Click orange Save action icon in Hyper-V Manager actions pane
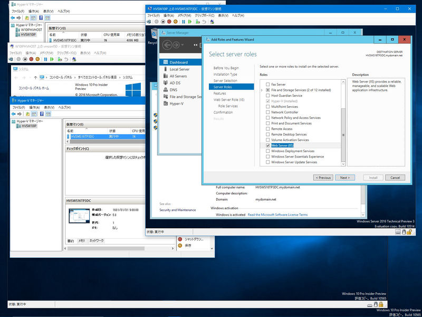Image resolution: width=422 pixels, height=317 pixels. (x=180, y=246)
